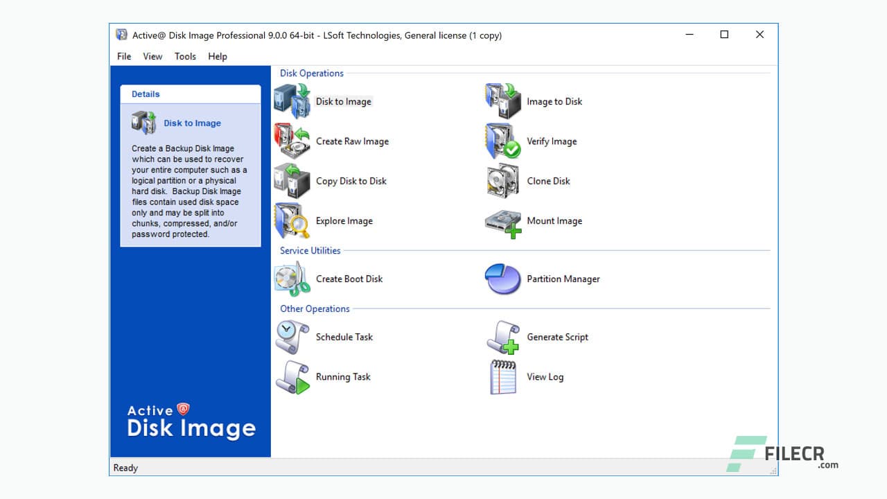This screenshot has width=887, height=499.
Task: Mount an image using Mount Image icon
Action: tap(502, 220)
